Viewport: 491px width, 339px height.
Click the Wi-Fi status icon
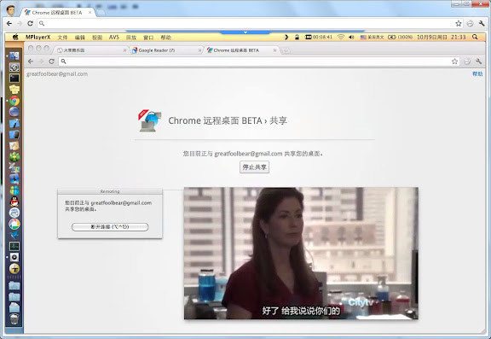pyautogui.click(x=340, y=37)
